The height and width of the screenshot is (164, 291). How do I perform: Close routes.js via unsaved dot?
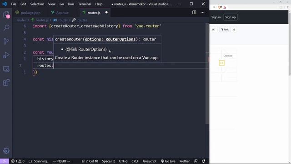point(106,12)
